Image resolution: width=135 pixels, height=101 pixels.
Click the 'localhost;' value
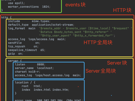pyautogui.click(x=45, y=68)
